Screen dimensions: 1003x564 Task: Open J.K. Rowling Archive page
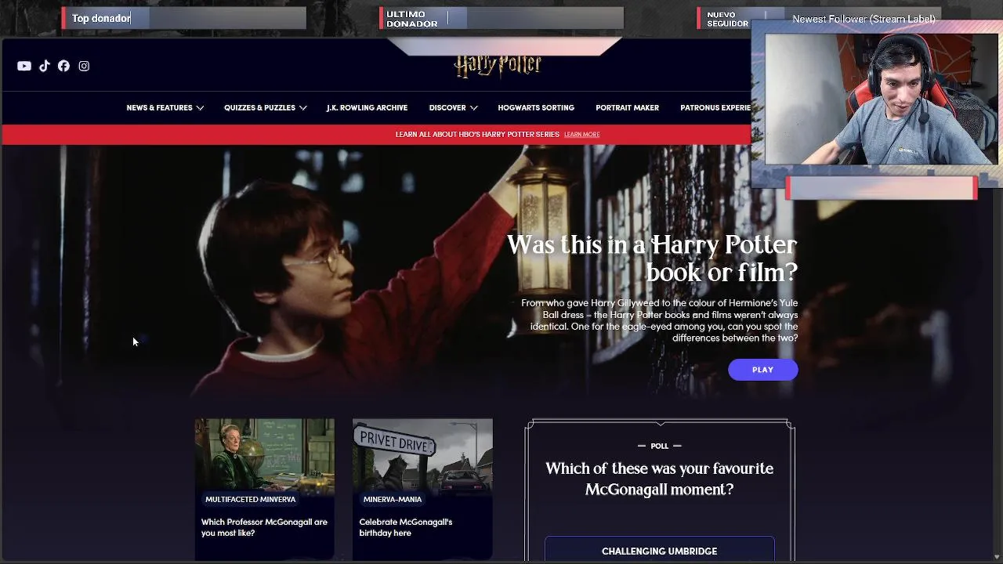point(367,108)
